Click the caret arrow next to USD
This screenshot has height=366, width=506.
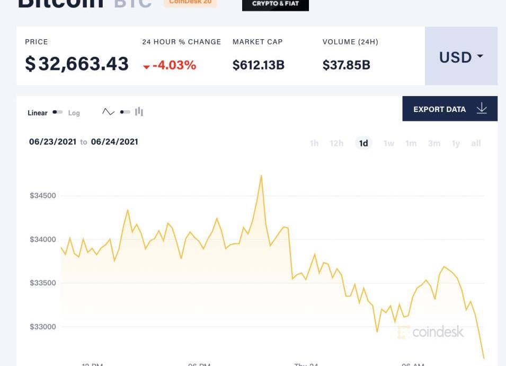(x=480, y=56)
